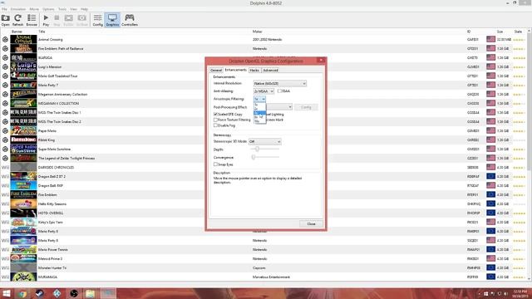Open the Config toolbar icon
532x299 pixels.
pyautogui.click(x=98, y=20)
